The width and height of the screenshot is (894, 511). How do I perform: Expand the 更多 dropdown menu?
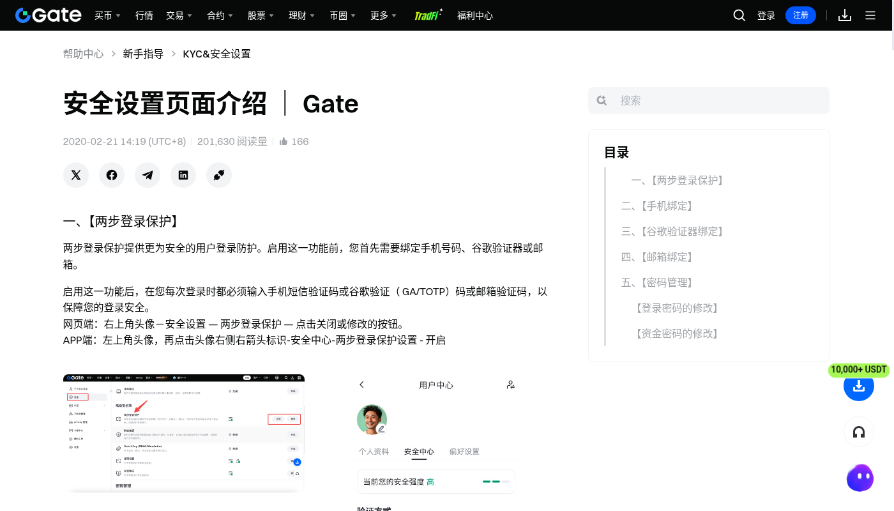(383, 15)
